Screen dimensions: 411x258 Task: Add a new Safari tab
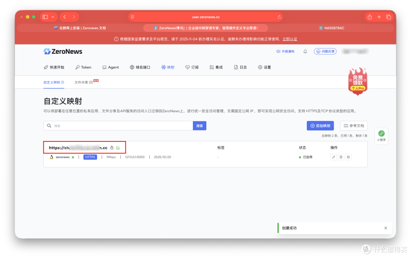click(x=379, y=17)
